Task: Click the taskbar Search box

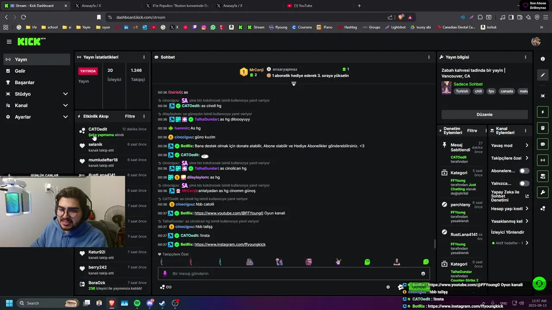Action: click(48, 303)
